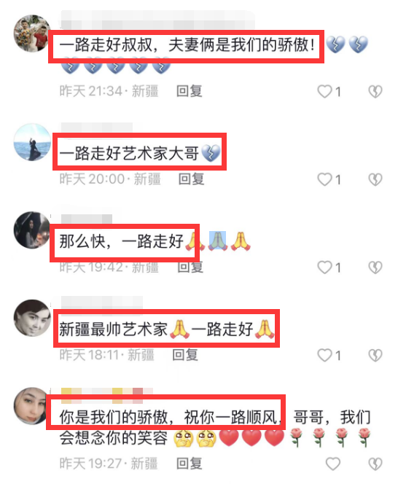Like the comment posted at 18:11
398x484 pixels.
[324, 355]
